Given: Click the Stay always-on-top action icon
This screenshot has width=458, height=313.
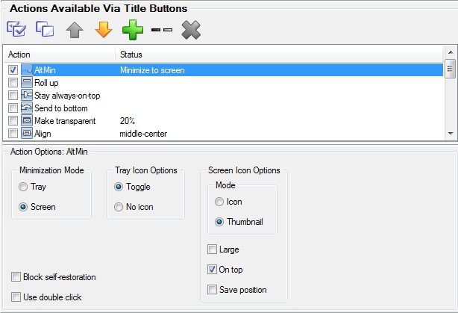Looking at the screenshot, I should pos(27,96).
